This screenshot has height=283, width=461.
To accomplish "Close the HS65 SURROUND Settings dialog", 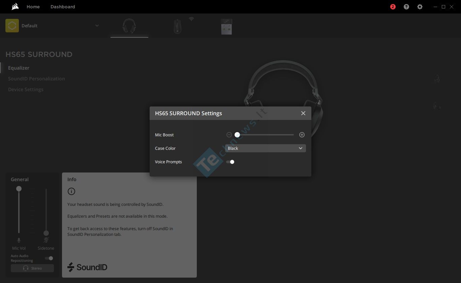I will (303, 113).
